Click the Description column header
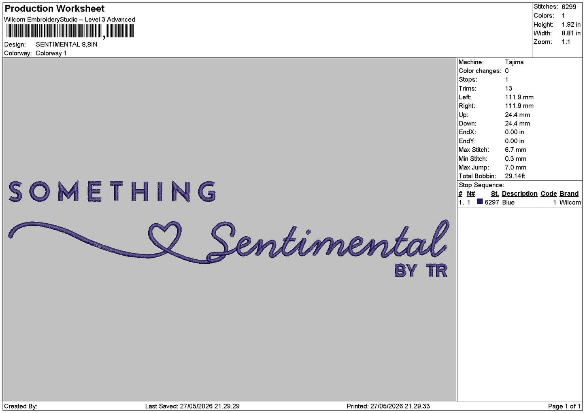585x413 pixels. pos(519,194)
